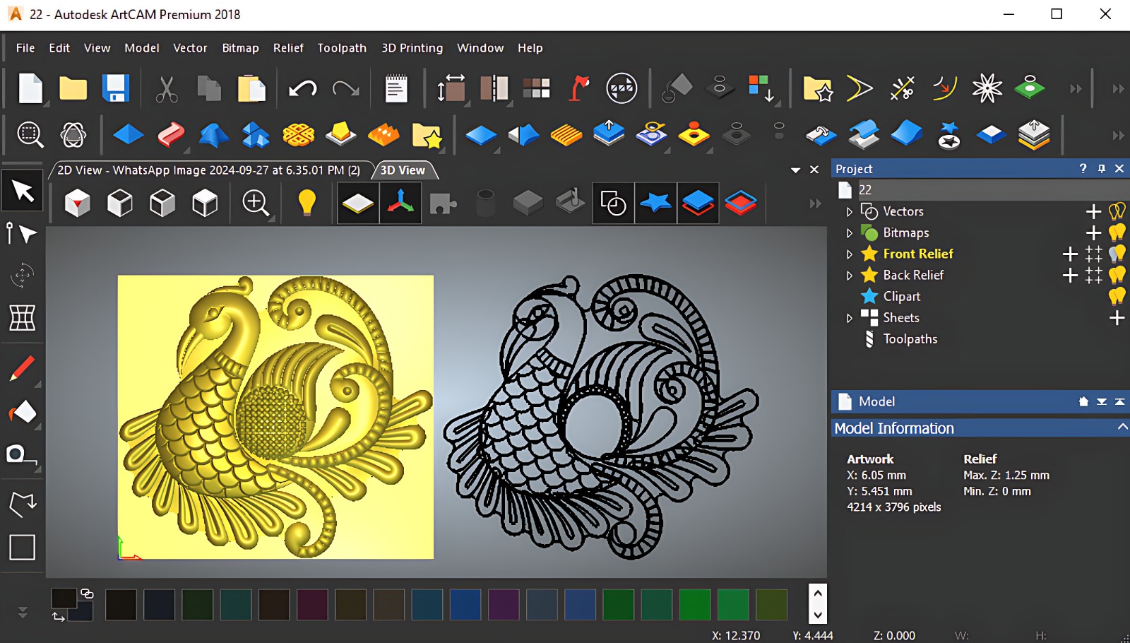This screenshot has height=643, width=1130.
Task: Toggle the Lights and Material bulb in 3D View
Action: tap(307, 203)
